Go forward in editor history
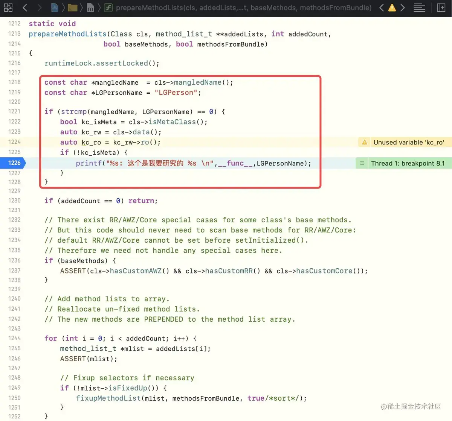The height and width of the screenshot is (421, 452). (x=39, y=8)
